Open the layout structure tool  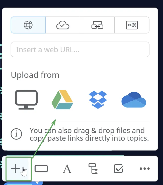pyautogui.click(x=93, y=169)
